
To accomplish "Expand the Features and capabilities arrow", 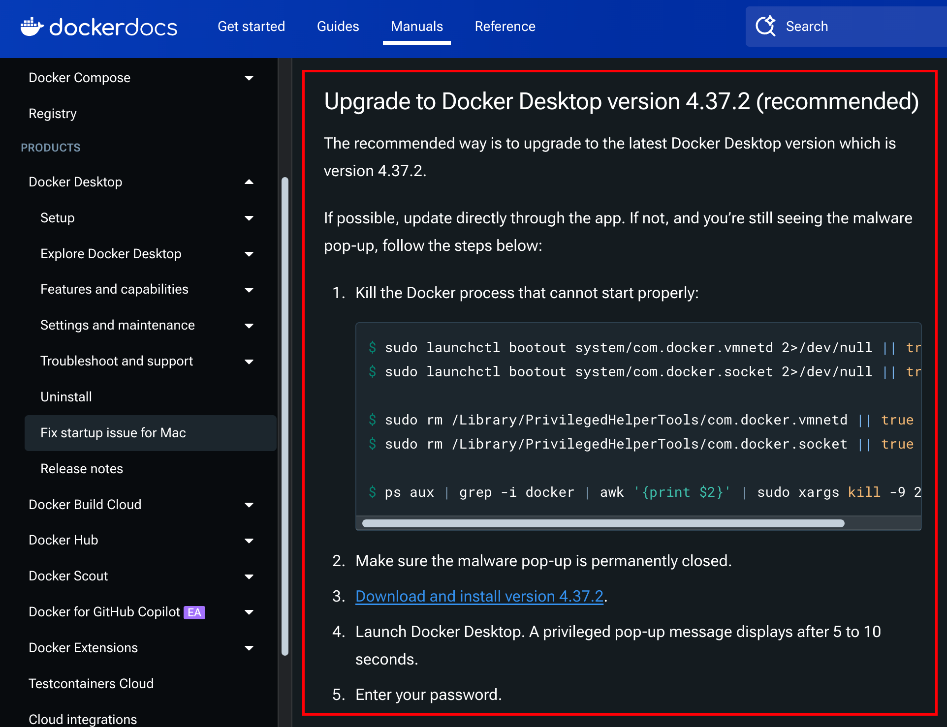I will [x=249, y=290].
